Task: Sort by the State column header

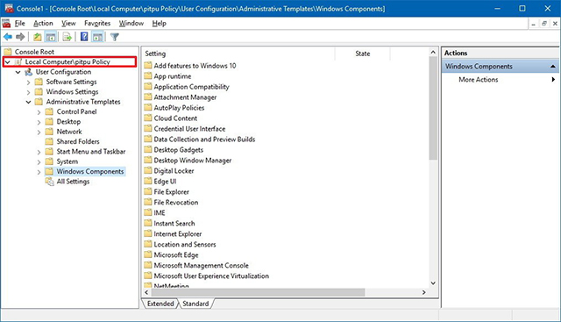Action: [362, 54]
